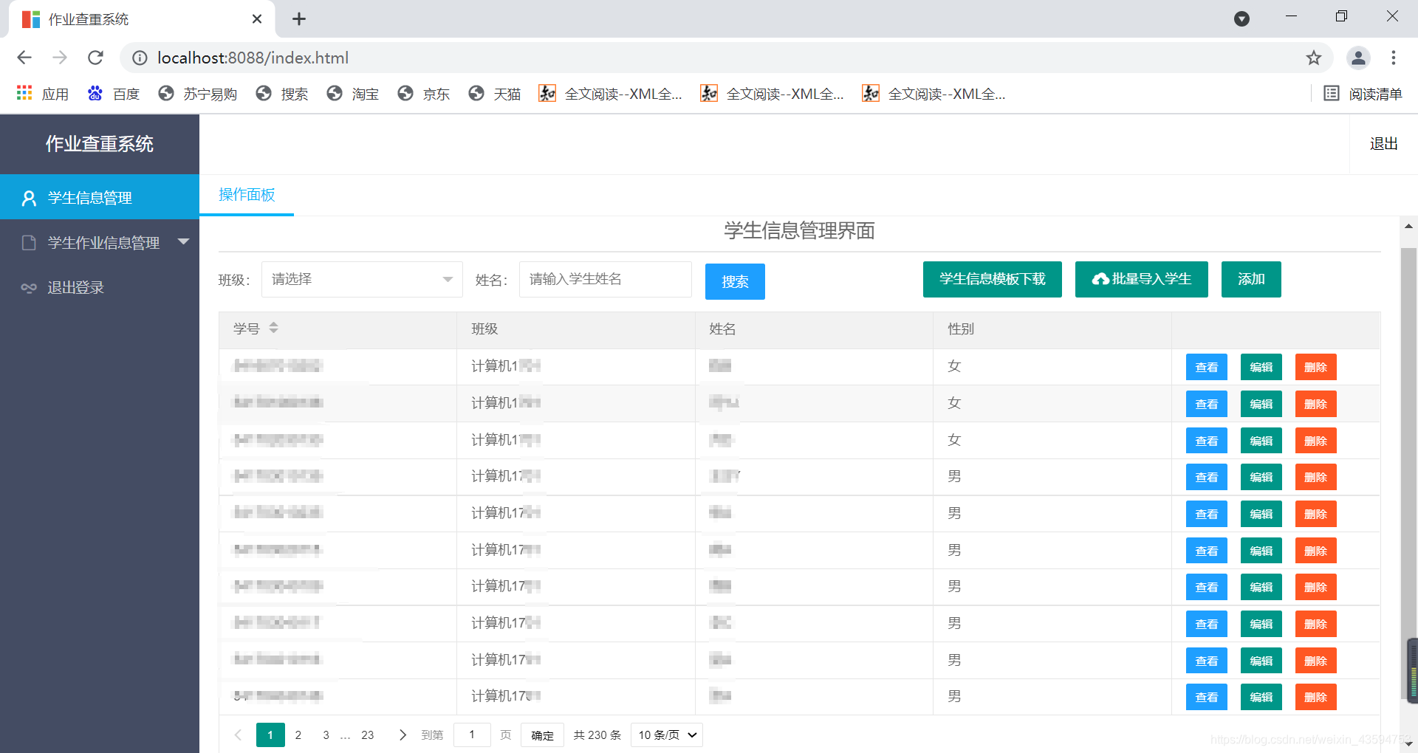Click the site info icon in address bar
The image size is (1418, 753).
[140, 58]
